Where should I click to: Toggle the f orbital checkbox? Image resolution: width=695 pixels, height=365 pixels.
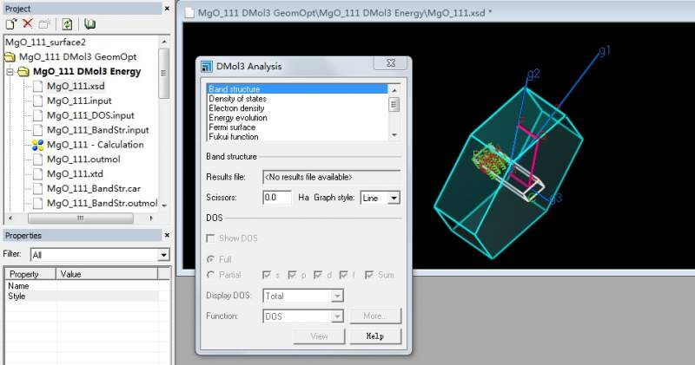tap(343, 275)
